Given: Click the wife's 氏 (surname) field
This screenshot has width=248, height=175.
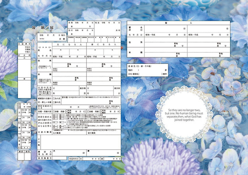Looking at the screenshot, I should 95,52.
